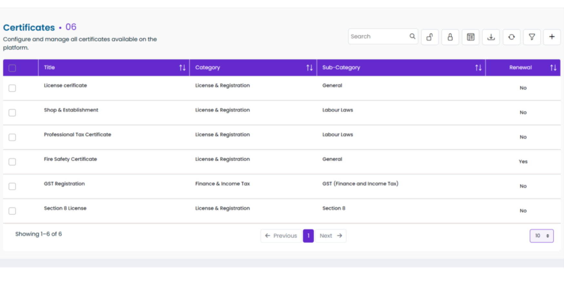Click the GST (Finance and Income Tax) sub-category

tap(360, 184)
